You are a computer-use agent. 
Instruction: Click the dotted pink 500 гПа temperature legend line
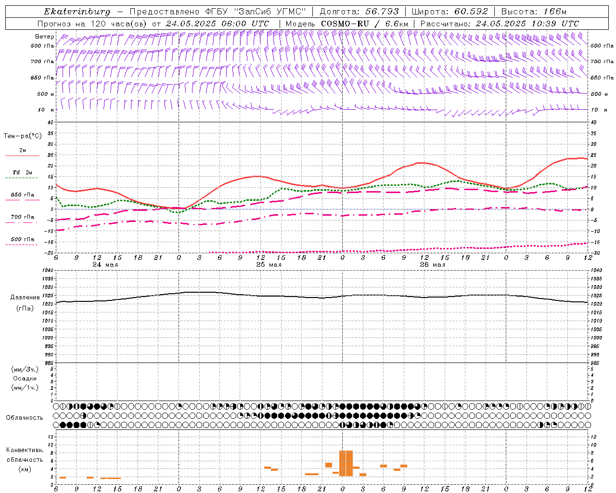pos(21,245)
